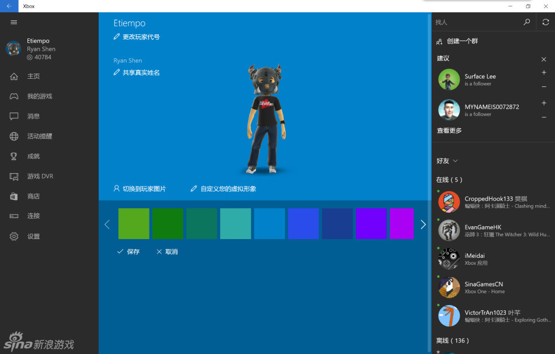Viewport: 555px width, 354px height.
Task: Open 设置 settings gear
Action: pyautogui.click(x=14, y=236)
